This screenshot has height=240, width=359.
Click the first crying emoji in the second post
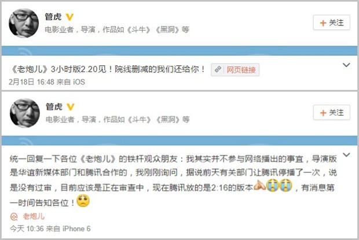click(273, 185)
